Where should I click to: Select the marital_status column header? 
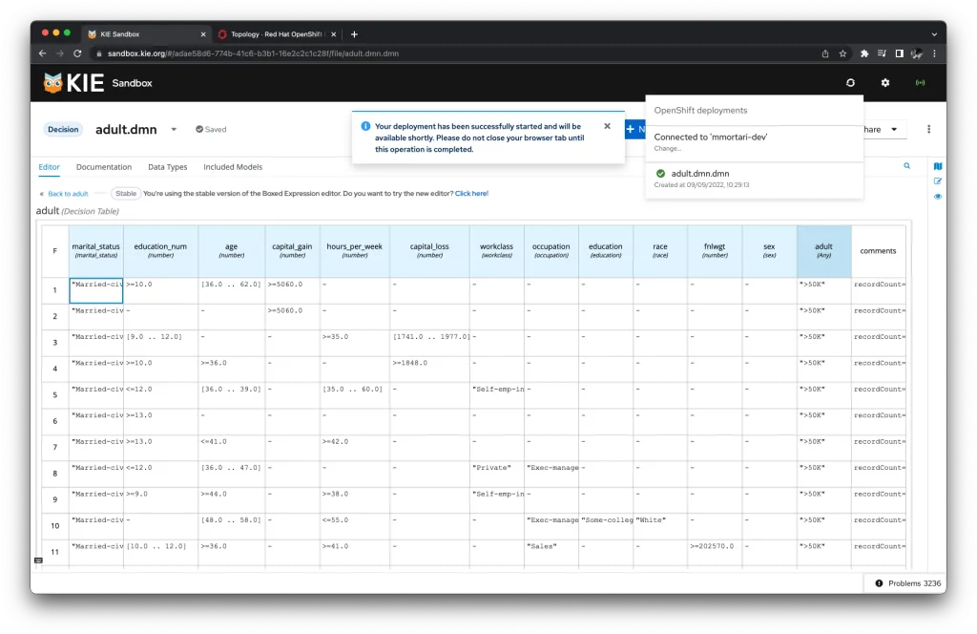coord(96,250)
